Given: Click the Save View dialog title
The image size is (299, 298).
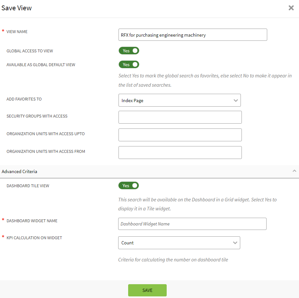Looking at the screenshot, I should click(x=17, y=8).
